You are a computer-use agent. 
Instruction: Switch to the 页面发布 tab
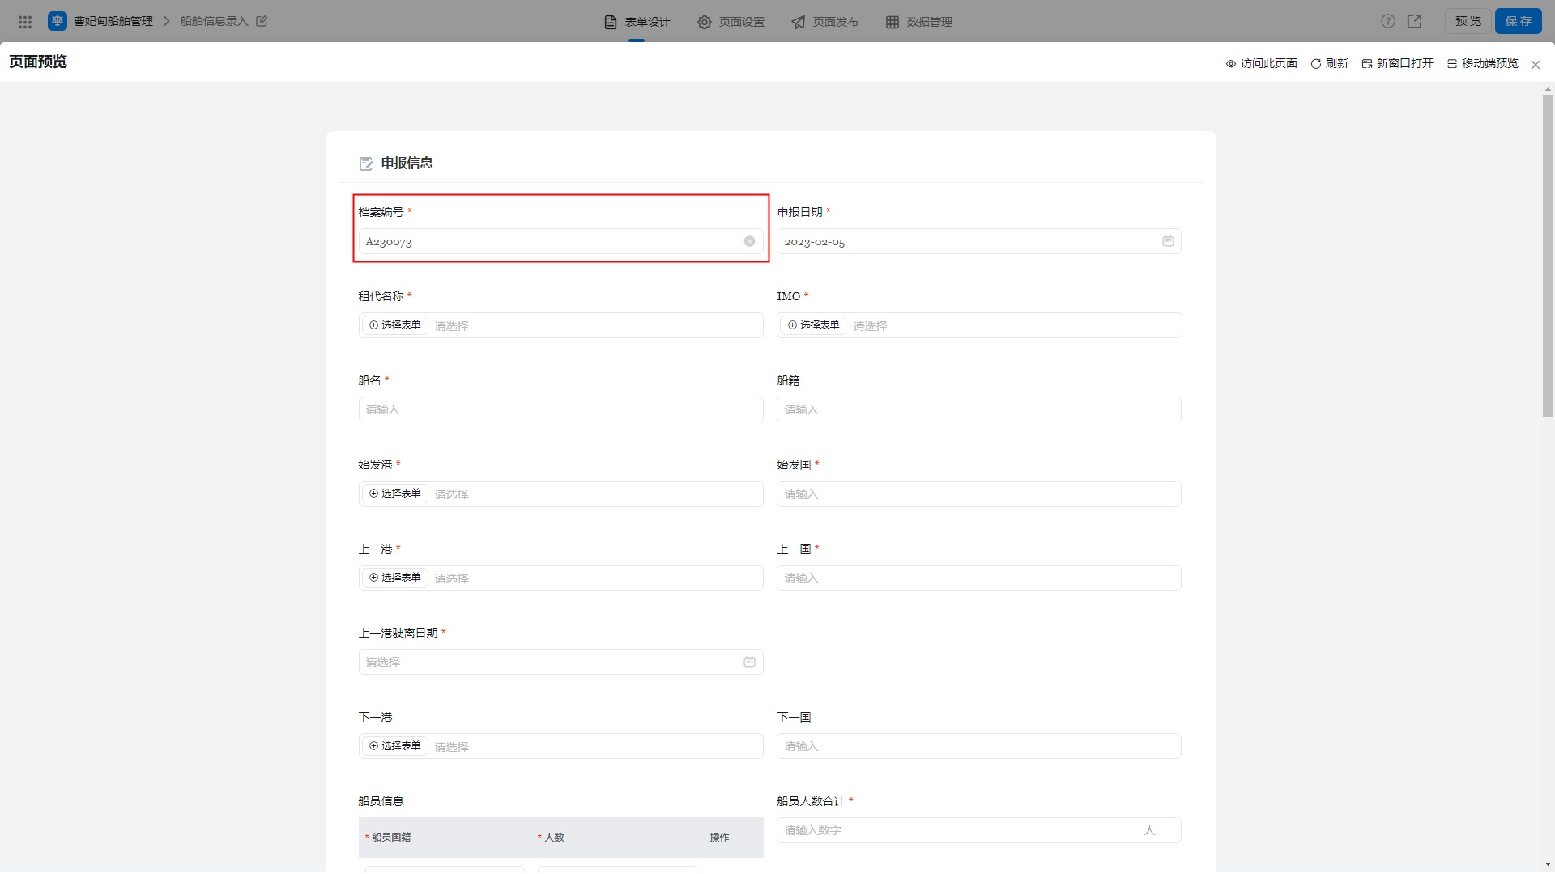[x=824, y=22]
